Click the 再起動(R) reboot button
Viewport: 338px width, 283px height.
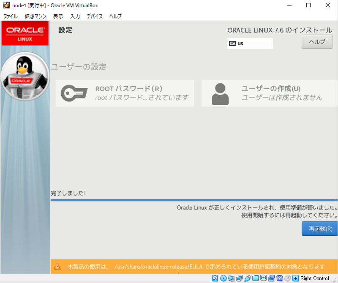(320, 229)
